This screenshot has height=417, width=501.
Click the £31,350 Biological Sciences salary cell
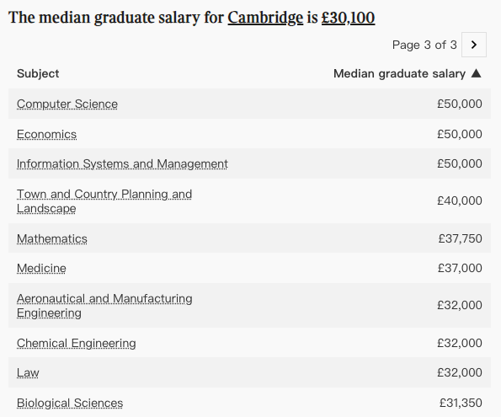point(461,403)
